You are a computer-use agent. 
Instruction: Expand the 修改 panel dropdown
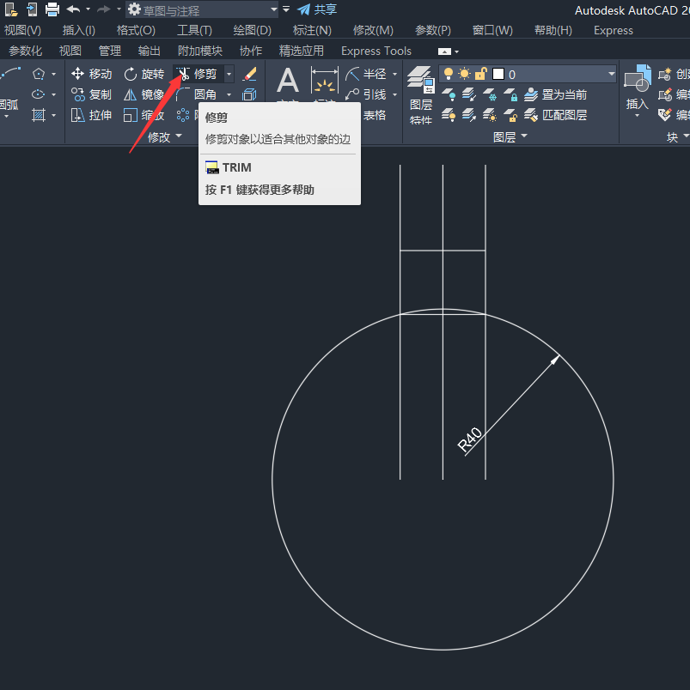pyautogui.click(x=165, y=136)
